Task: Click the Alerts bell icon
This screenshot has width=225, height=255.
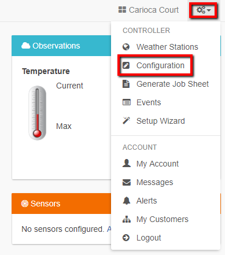Action: pyautogui.click(x=127, y=201)
